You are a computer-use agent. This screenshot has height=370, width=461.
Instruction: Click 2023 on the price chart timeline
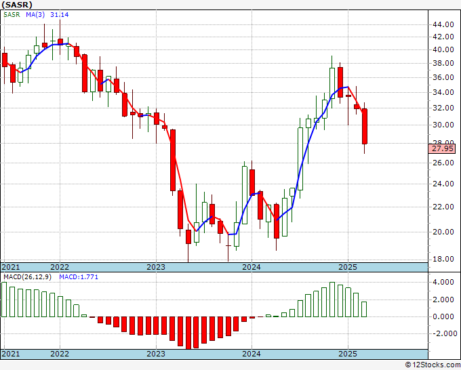pos(156,267)
